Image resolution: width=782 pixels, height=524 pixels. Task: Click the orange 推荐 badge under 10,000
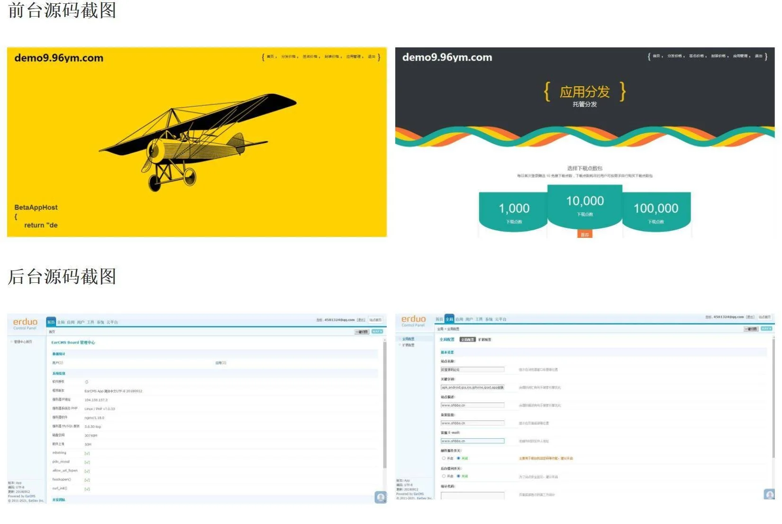[584, 235]
